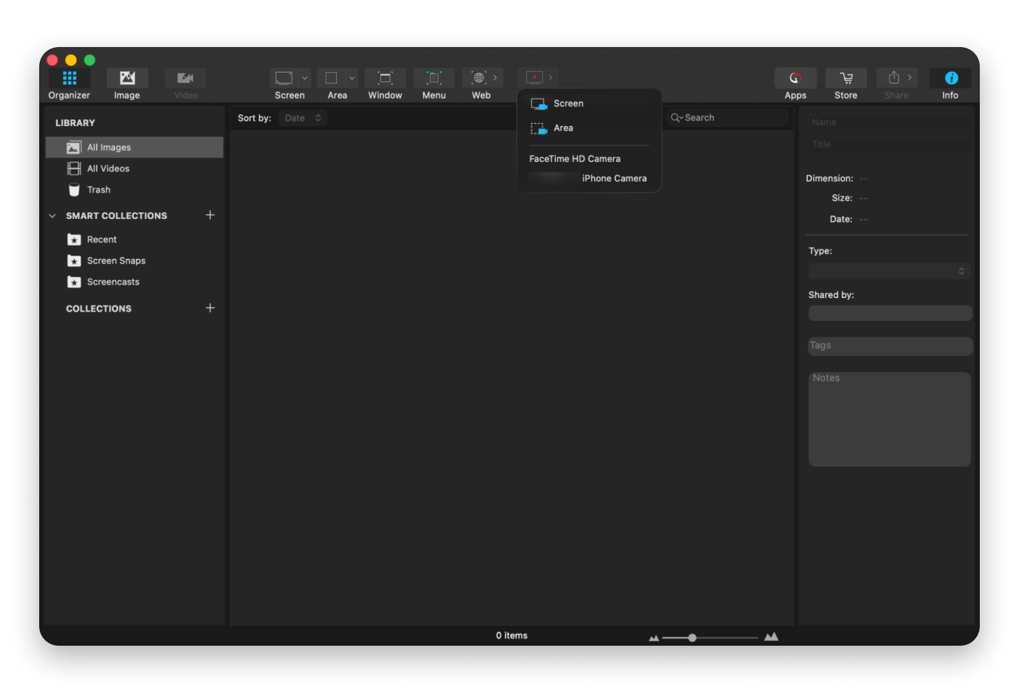
Task: Click the small thumbnails icon
Action: [654, 638]
